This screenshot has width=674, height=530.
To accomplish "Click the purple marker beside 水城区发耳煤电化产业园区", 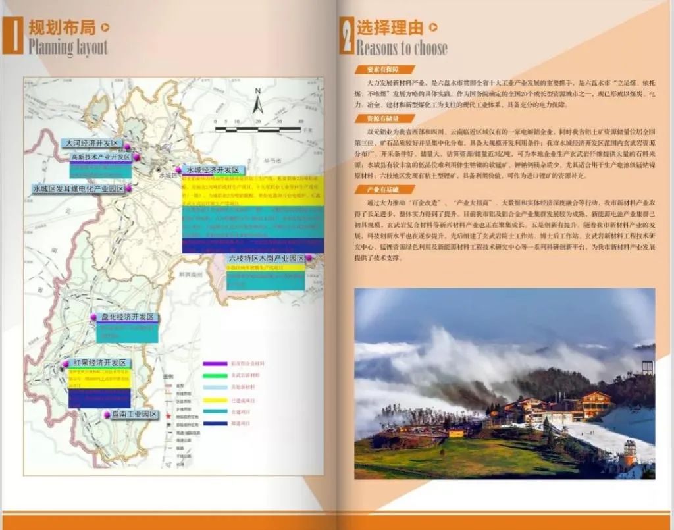I will (x=128, y=189).
